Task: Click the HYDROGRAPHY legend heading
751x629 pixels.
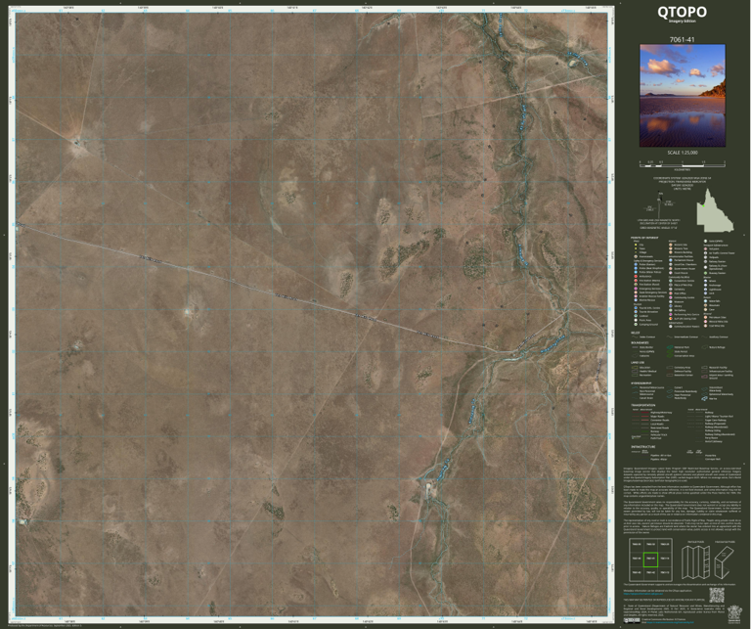Action: [641, 383]
